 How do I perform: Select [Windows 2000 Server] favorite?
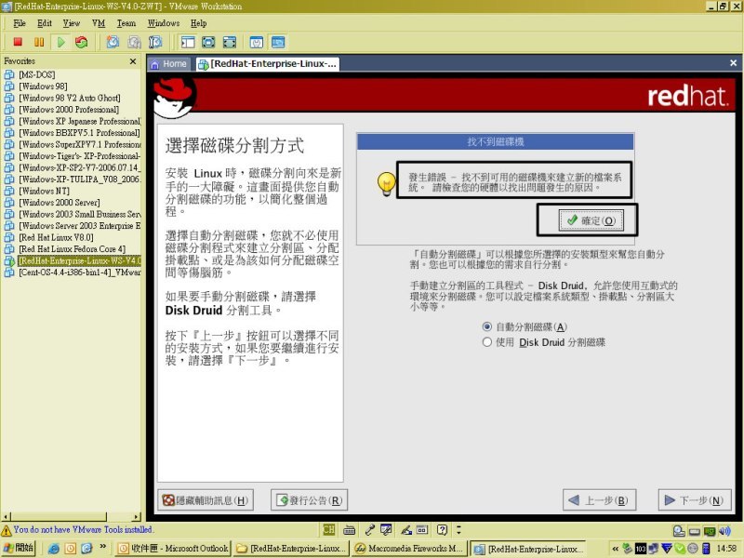coord(60,203)
